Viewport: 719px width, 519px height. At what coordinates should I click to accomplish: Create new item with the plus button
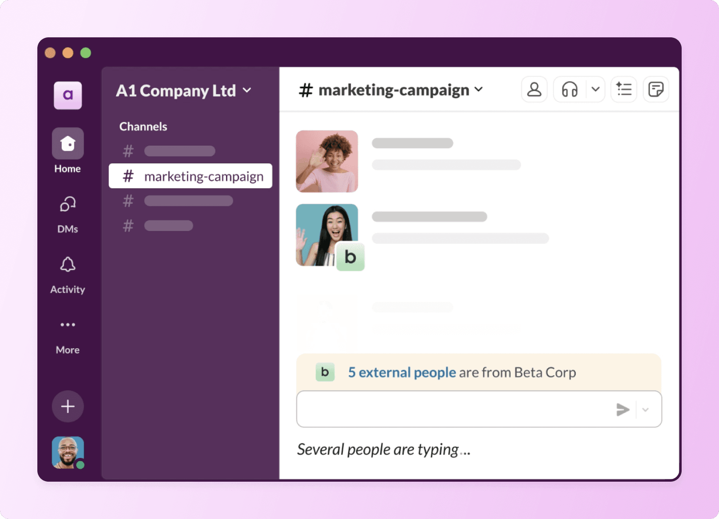click(x=67, y=406)
